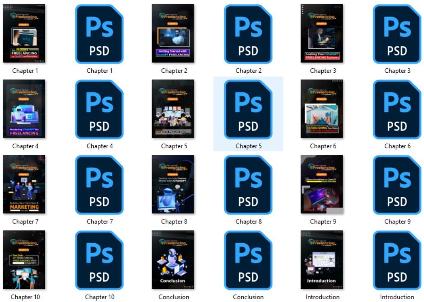
Task: Click the Introduction PSD file icon
Action: pos(397,260)
